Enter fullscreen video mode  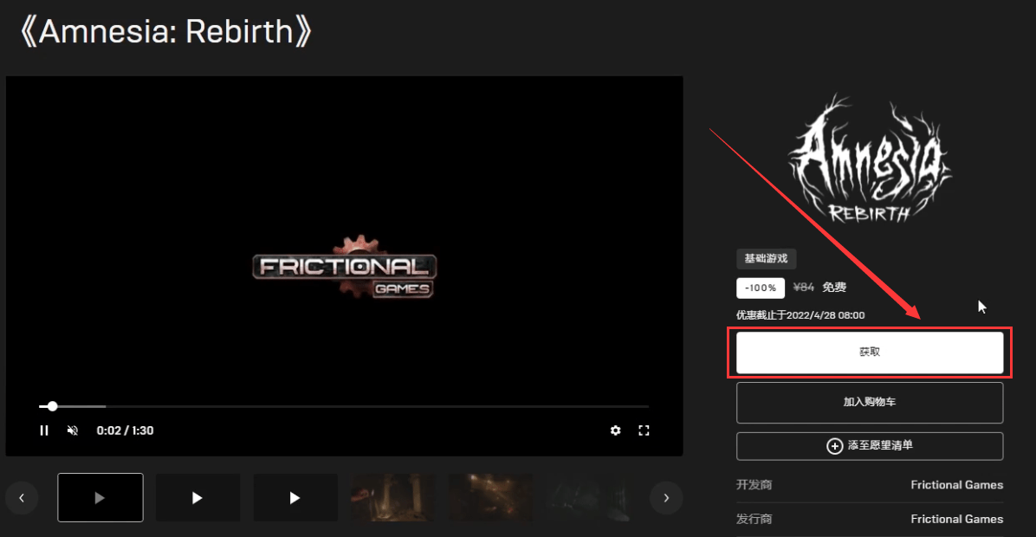(x=644, y=430)
